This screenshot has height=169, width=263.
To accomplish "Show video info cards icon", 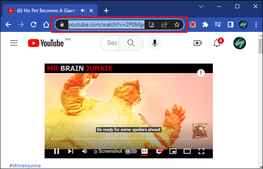I will (x=201, y=73).
